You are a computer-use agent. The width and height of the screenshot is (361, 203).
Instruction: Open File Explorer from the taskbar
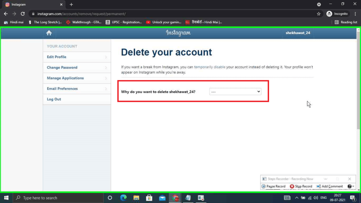(136, 198)
